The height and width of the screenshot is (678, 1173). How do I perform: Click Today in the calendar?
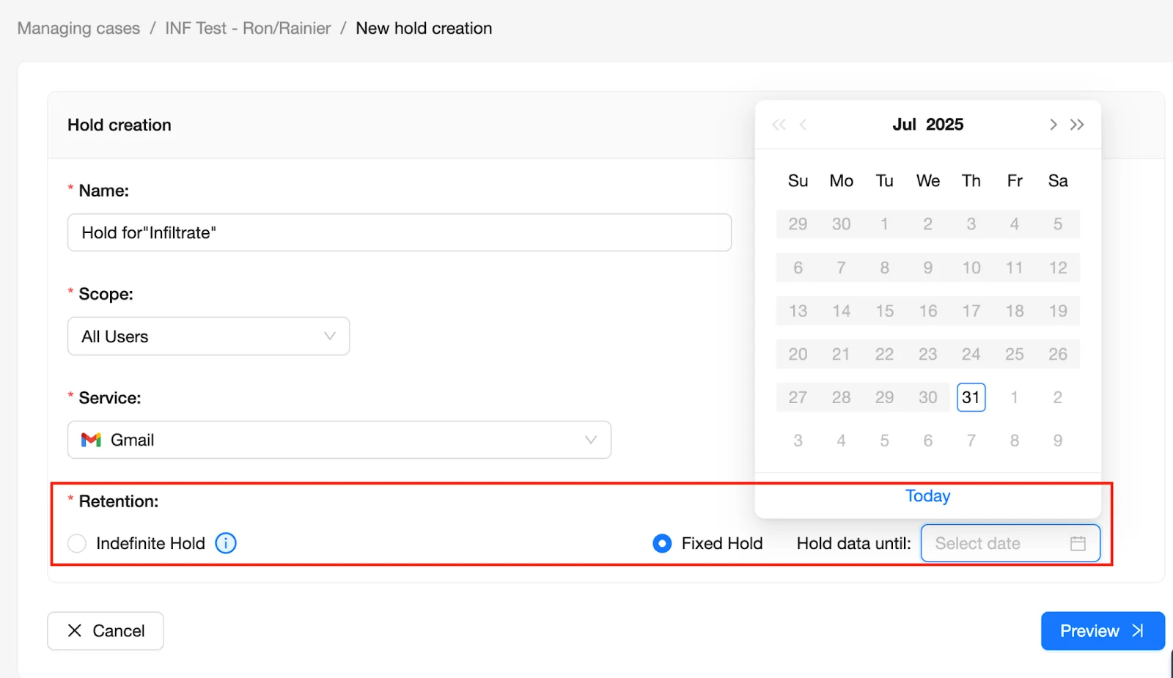click(927, 495)
